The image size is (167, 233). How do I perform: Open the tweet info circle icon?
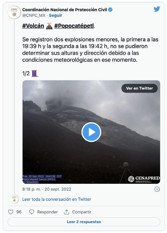pyautogui.click(x=157, y=189)
